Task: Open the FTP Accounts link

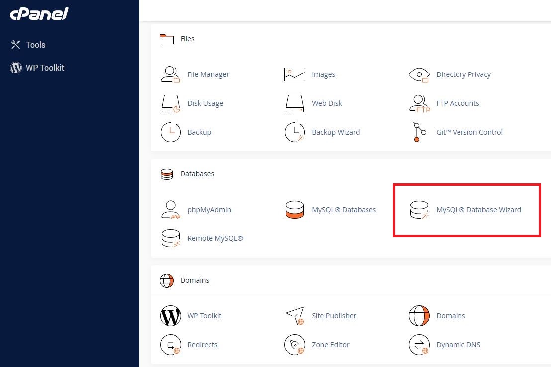Action: (458, 103)
